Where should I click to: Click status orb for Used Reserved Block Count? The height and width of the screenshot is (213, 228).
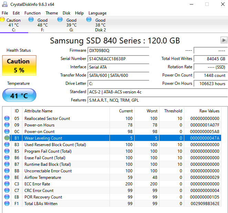[x=7, y=144]
